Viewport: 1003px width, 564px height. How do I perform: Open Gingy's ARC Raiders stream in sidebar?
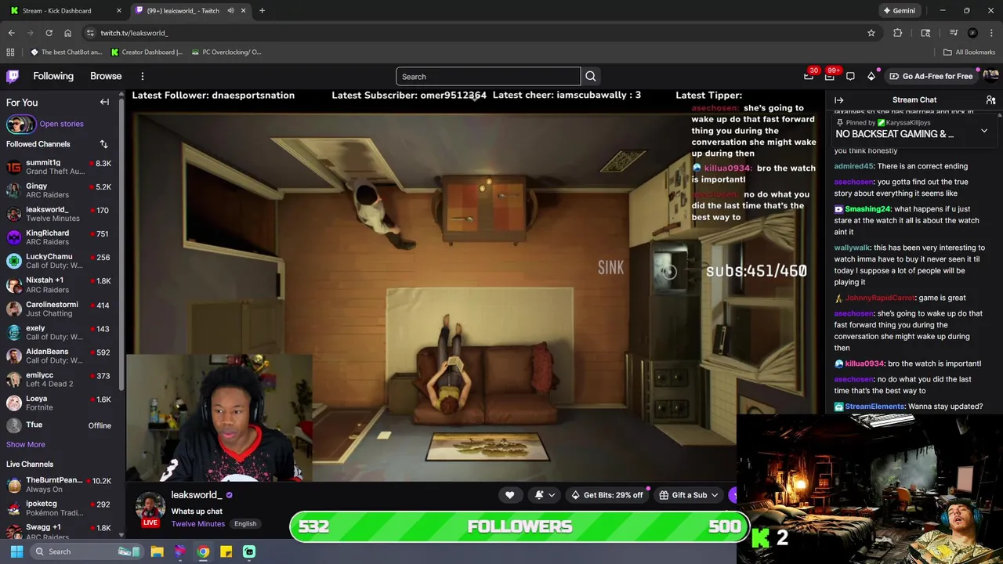tap(59, 190)
